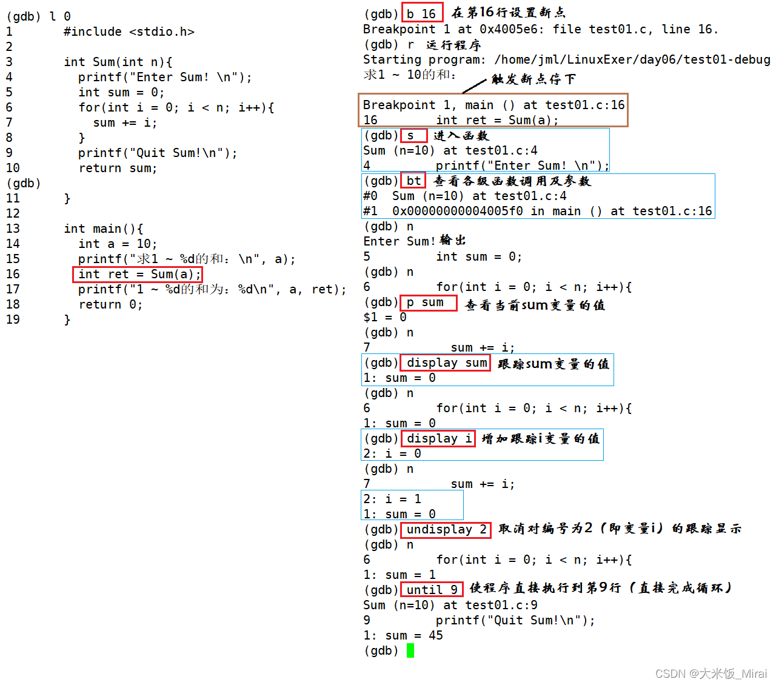The image size is (776, 685).
Task: Click backtrace frame '#0 Sum (n=10)'
Action: 465,196
